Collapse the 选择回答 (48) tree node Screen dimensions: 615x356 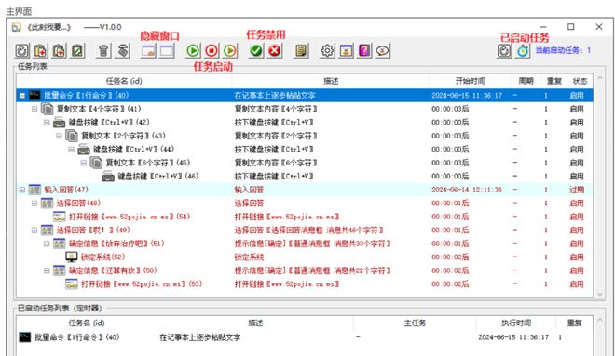(34, 204)
